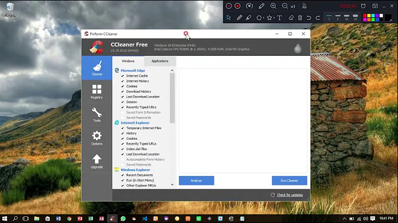Open the Cleaner section in the sidebar

coord(97,68)
